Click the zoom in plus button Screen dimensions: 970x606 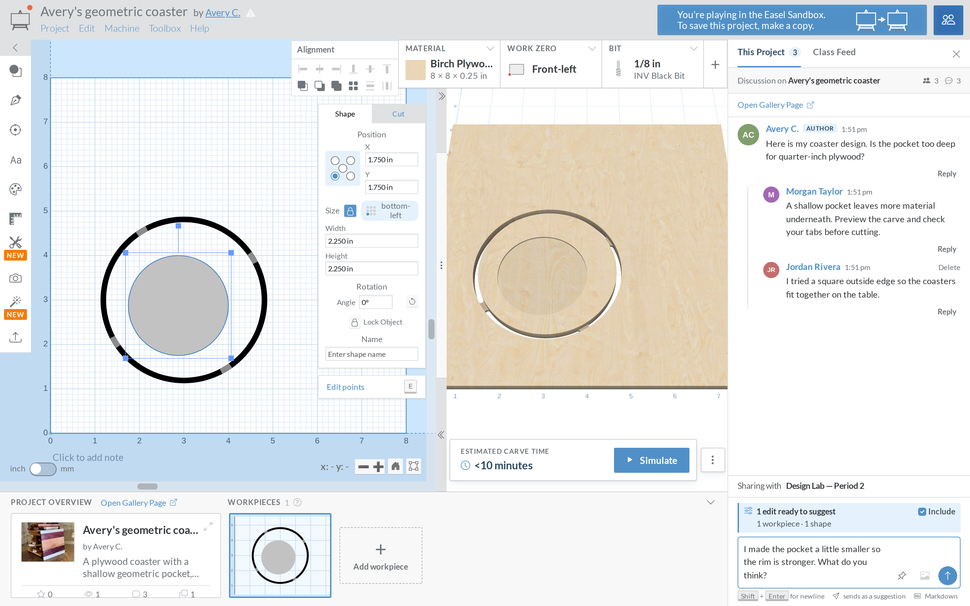coord(378,467)
